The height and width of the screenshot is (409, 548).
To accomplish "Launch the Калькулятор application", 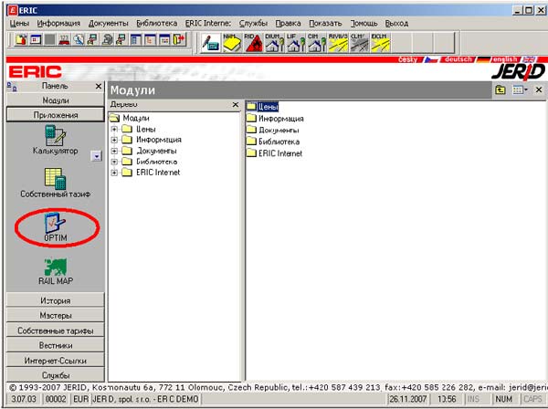I will [55, 140].
